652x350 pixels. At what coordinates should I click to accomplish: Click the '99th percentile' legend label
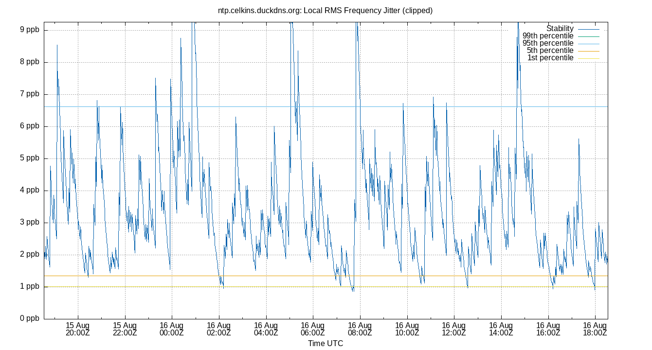pyautogui.click(x=548, y=36)
